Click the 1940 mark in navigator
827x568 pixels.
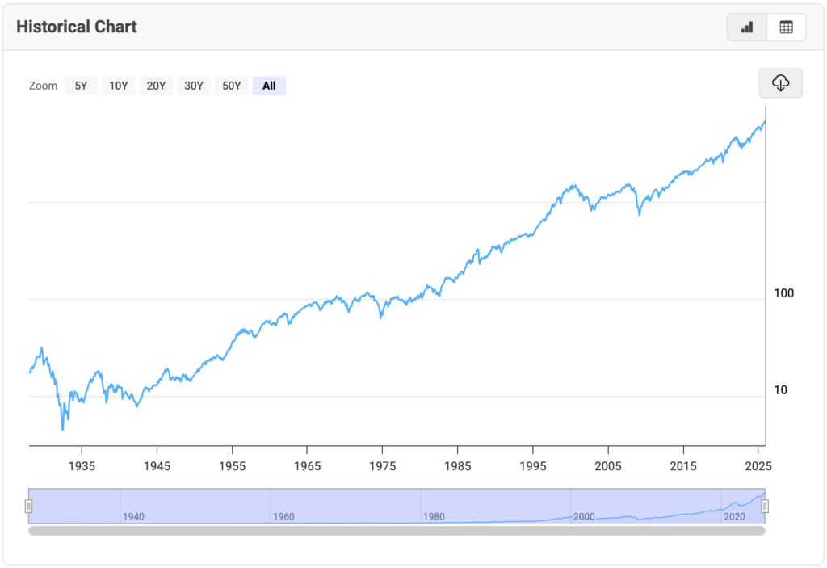[133, 516]
